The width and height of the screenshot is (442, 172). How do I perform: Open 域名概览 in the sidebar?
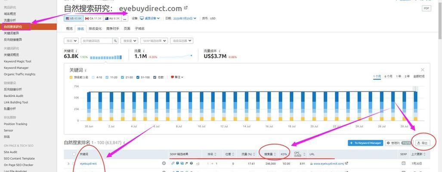(x=10, y=14)
